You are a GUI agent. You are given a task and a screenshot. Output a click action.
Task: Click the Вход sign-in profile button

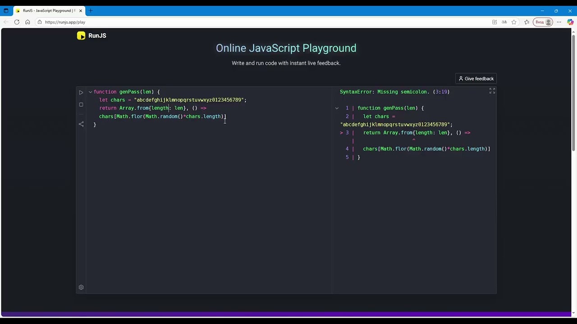[x=543, y=22]
